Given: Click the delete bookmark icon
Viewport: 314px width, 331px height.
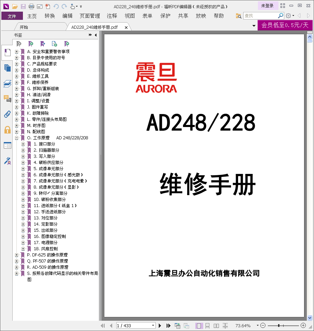Looking at the screenshot, I should tap(19, 44).
